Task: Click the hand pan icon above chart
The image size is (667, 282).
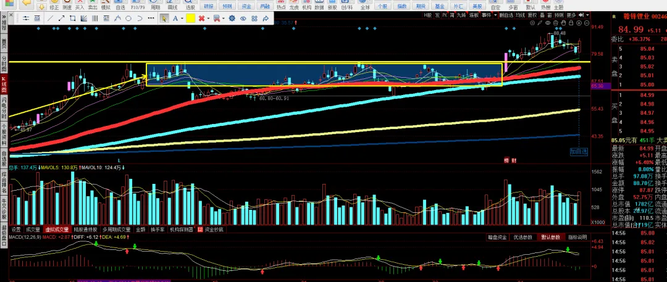Action: click(x=563, y=23)
